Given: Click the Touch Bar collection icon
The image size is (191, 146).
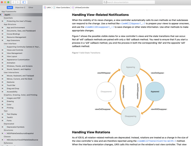Looking at the screenshot, I should click(5, 85).
